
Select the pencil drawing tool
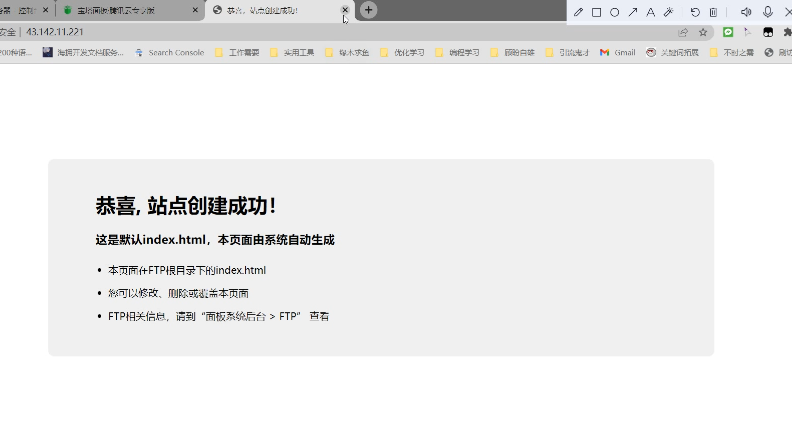(x=578, y=12)
